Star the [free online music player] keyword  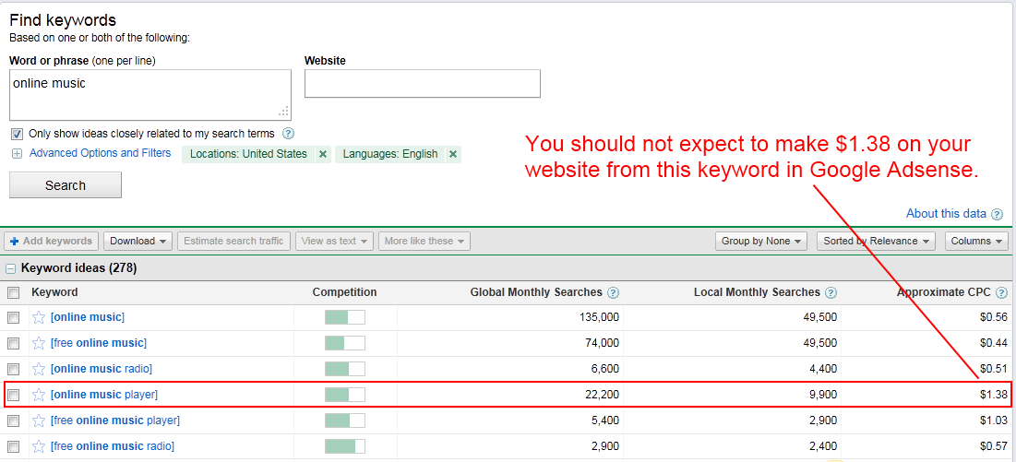coord(39,421)
